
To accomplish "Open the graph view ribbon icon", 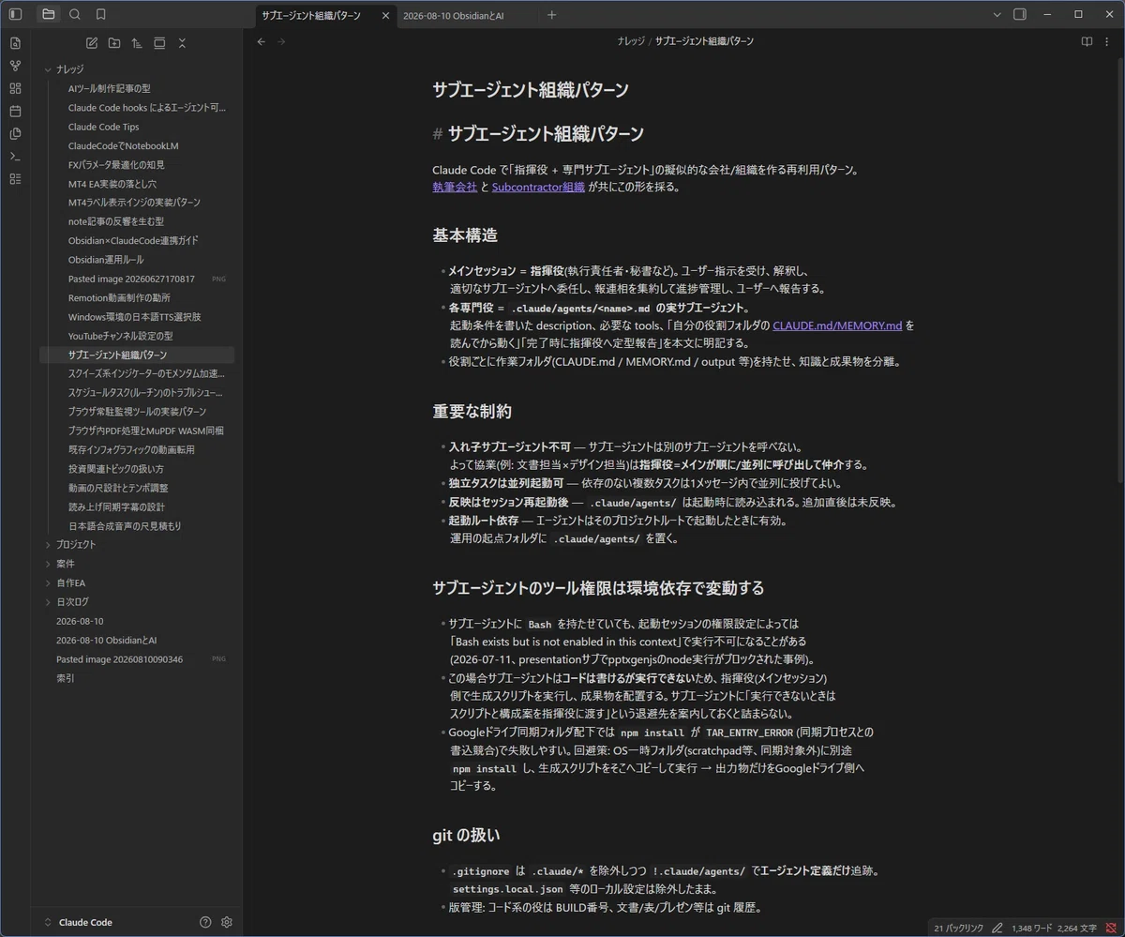I will click(15, 66).
